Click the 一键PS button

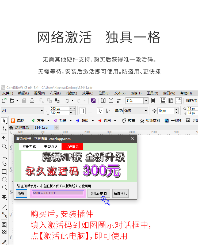[x=173, y=121]
